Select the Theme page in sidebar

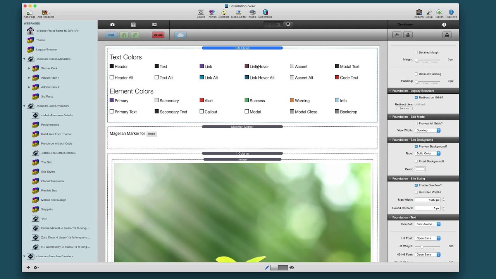coord(41,40)
